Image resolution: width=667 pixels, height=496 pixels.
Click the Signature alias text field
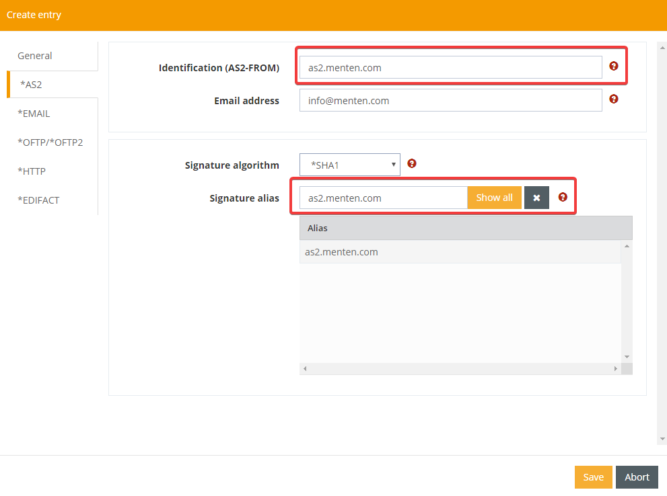tap(383, 198)
